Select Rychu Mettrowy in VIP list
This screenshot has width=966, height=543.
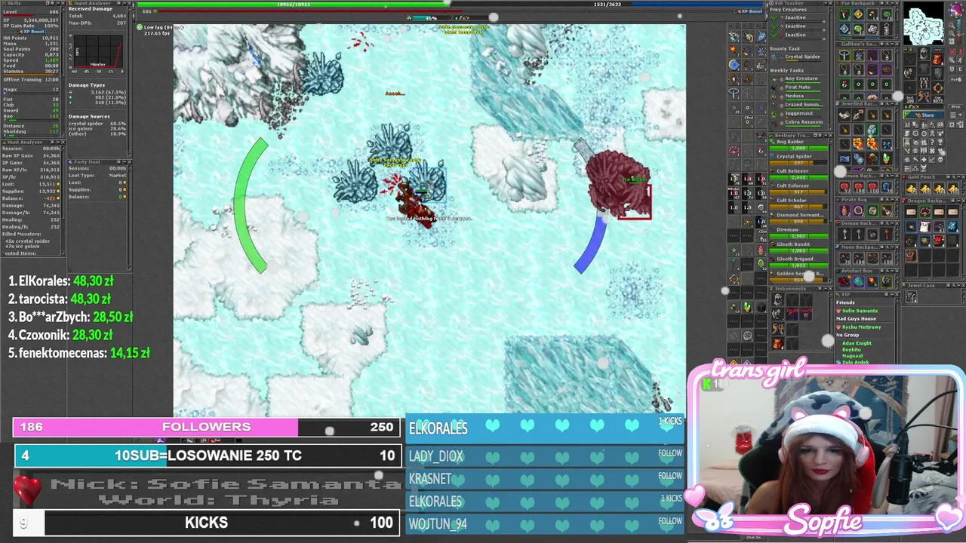coord(862,327)
